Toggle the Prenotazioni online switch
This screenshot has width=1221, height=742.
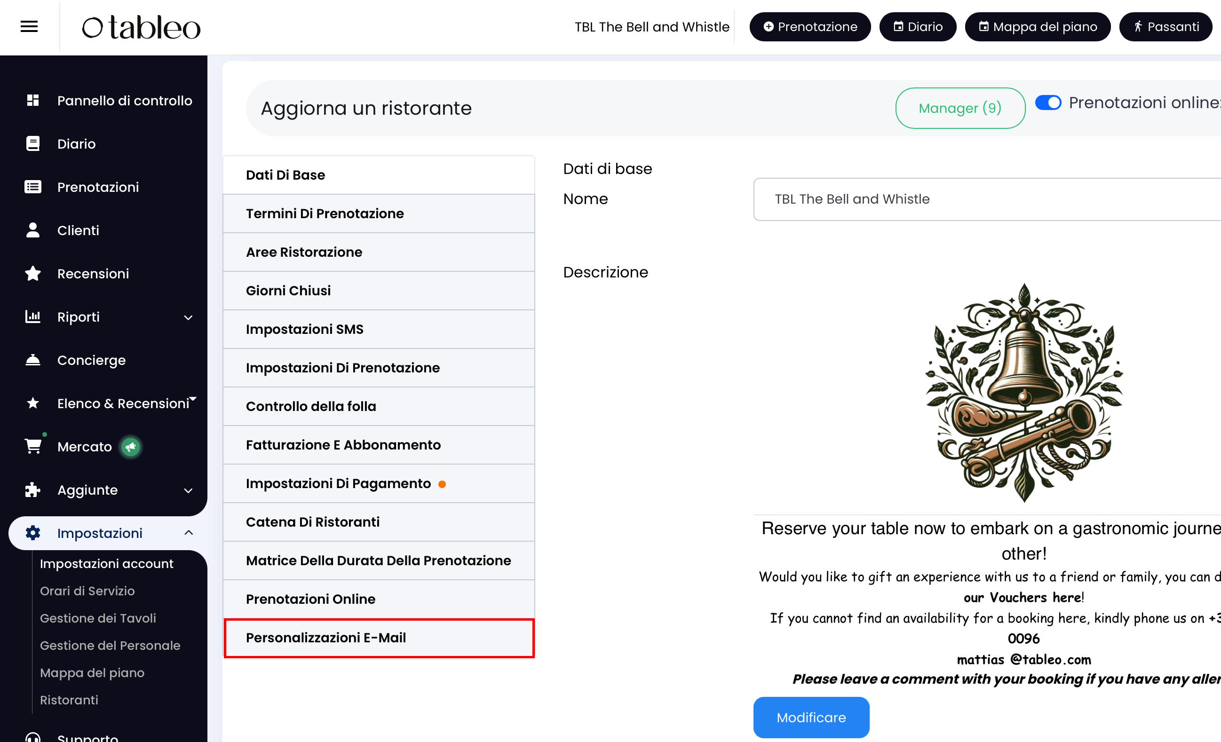point(1048,103)
